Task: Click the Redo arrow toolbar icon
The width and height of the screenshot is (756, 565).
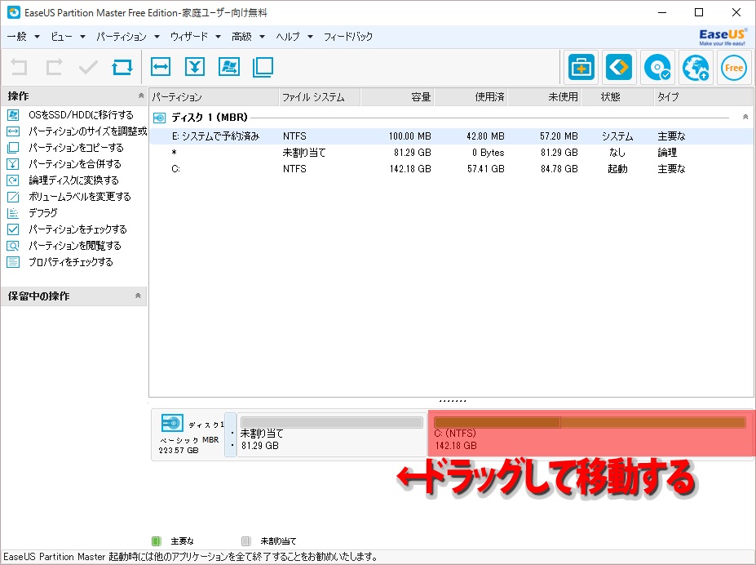Action: (x=54, y=67)
